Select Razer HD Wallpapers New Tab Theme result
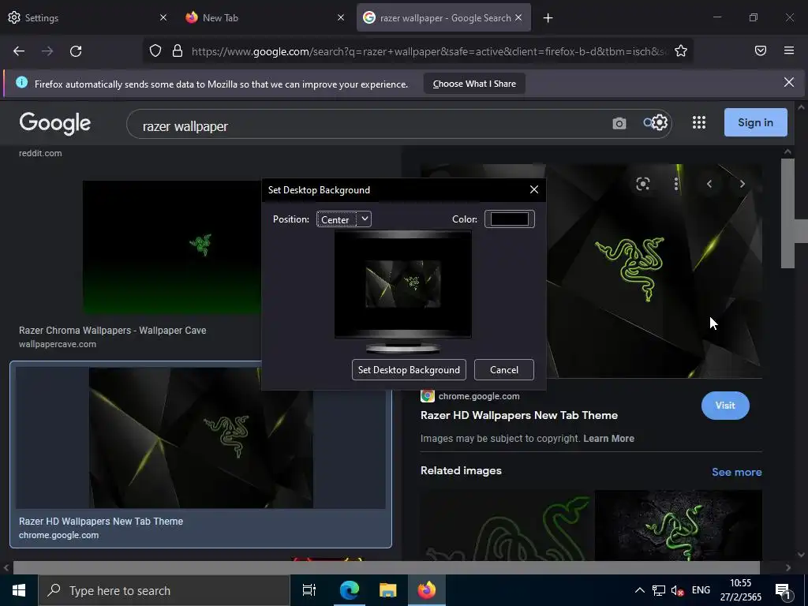 click(200, 454)
